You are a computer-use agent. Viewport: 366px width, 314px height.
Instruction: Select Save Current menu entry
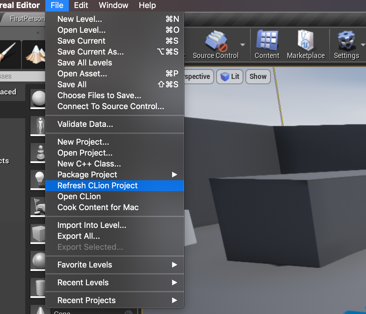click(x=115, y=41)
